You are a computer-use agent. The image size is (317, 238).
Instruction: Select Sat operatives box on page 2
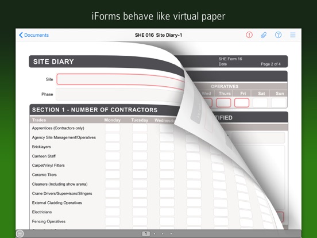[x=260, y=102]
